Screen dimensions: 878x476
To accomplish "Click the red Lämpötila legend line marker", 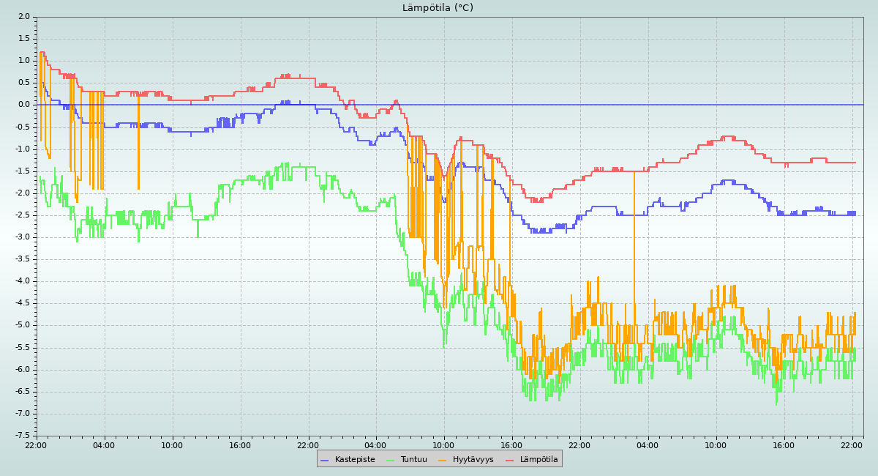I will (510, 460).
